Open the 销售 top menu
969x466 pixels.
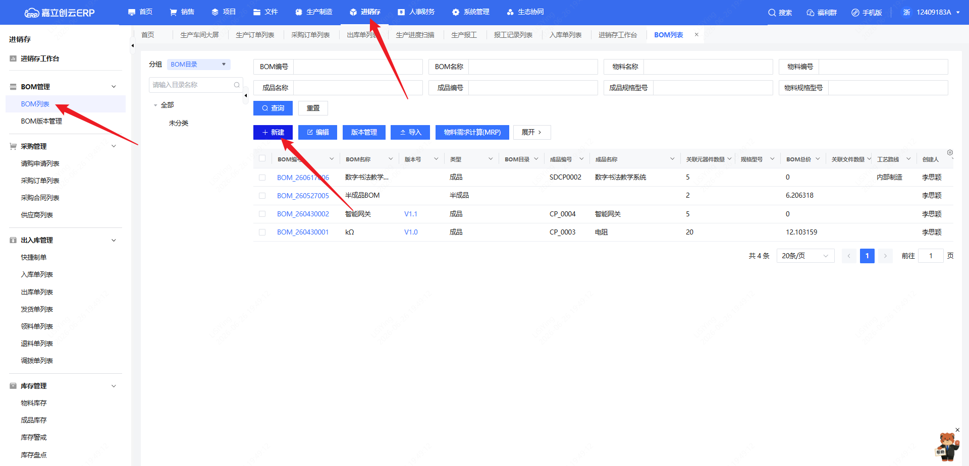coord(182,12)
